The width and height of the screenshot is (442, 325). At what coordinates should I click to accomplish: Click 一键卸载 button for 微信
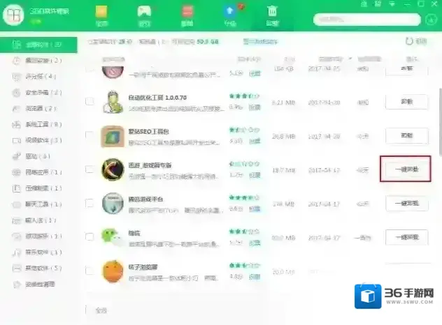407,237
